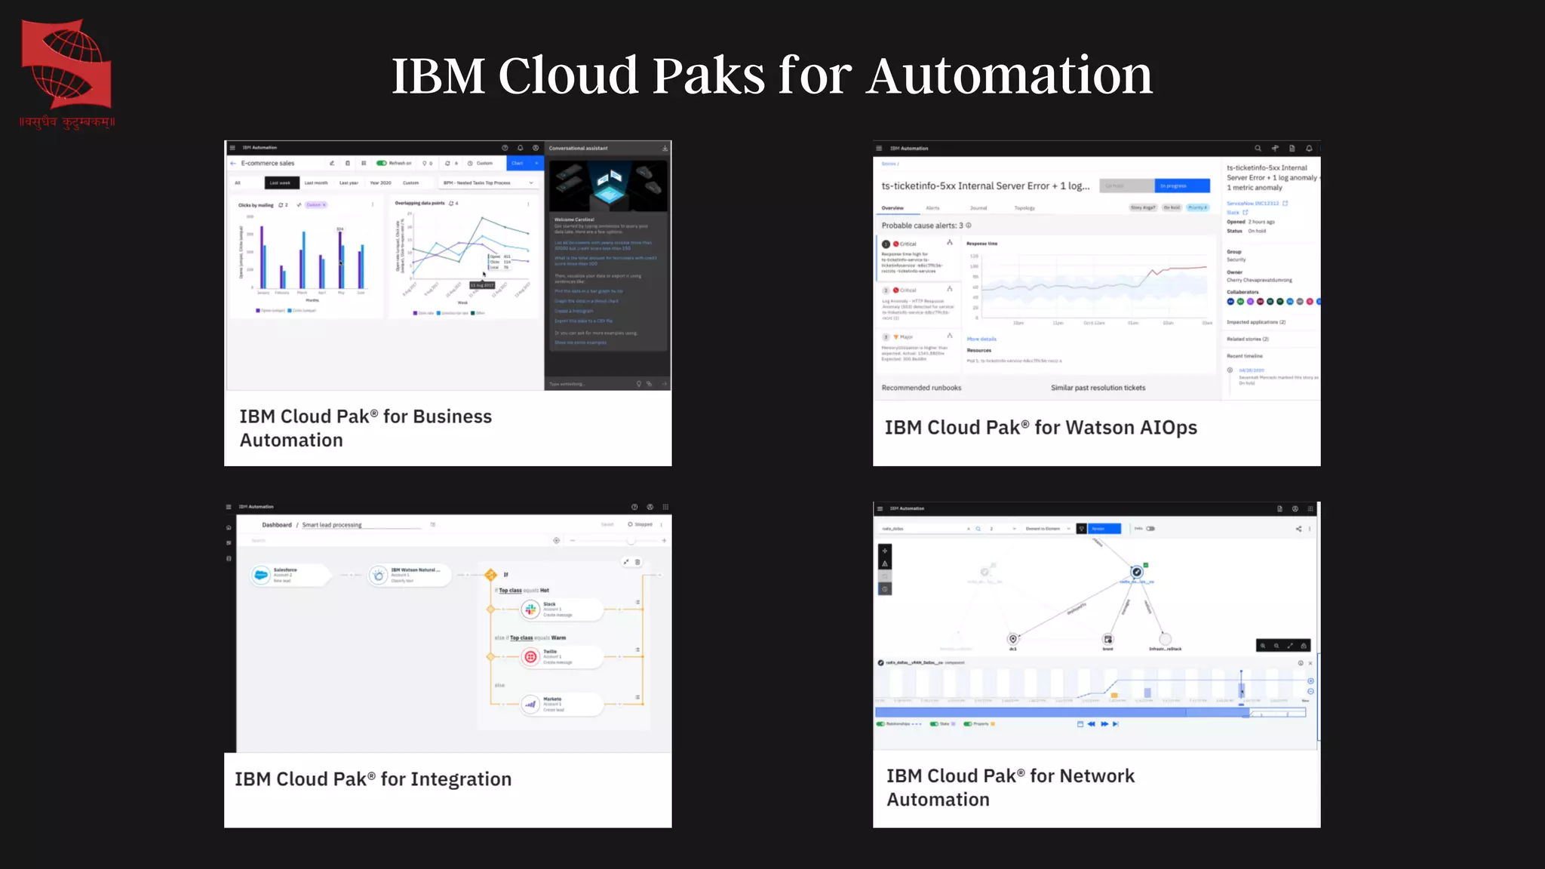Open Overlapping data points chart overflow menu
Viewport: 1545px width, 869px height.
coord(528,204)
